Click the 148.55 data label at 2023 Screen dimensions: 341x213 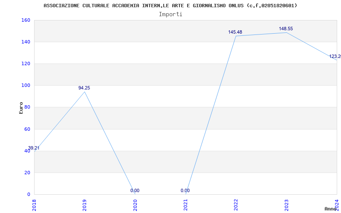(x=286, y=29)
